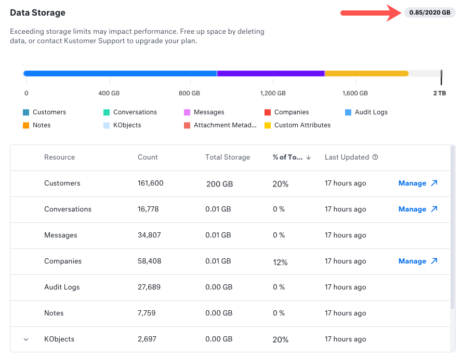Click the 0.85/2020 GB storage badge

(430, 12)
